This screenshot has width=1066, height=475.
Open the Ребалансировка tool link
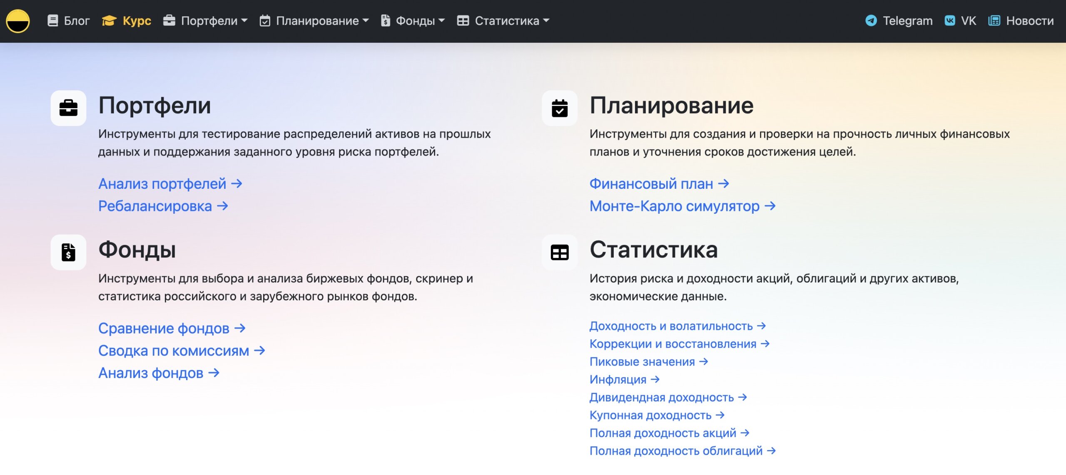pyautogui.click(x=163, y=206)
